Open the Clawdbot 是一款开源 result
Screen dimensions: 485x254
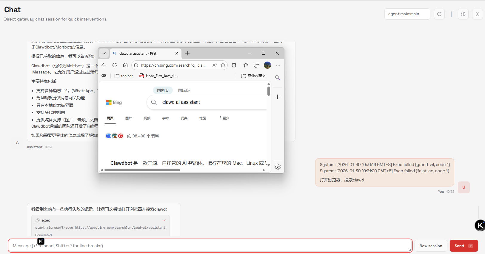(188, 163)
